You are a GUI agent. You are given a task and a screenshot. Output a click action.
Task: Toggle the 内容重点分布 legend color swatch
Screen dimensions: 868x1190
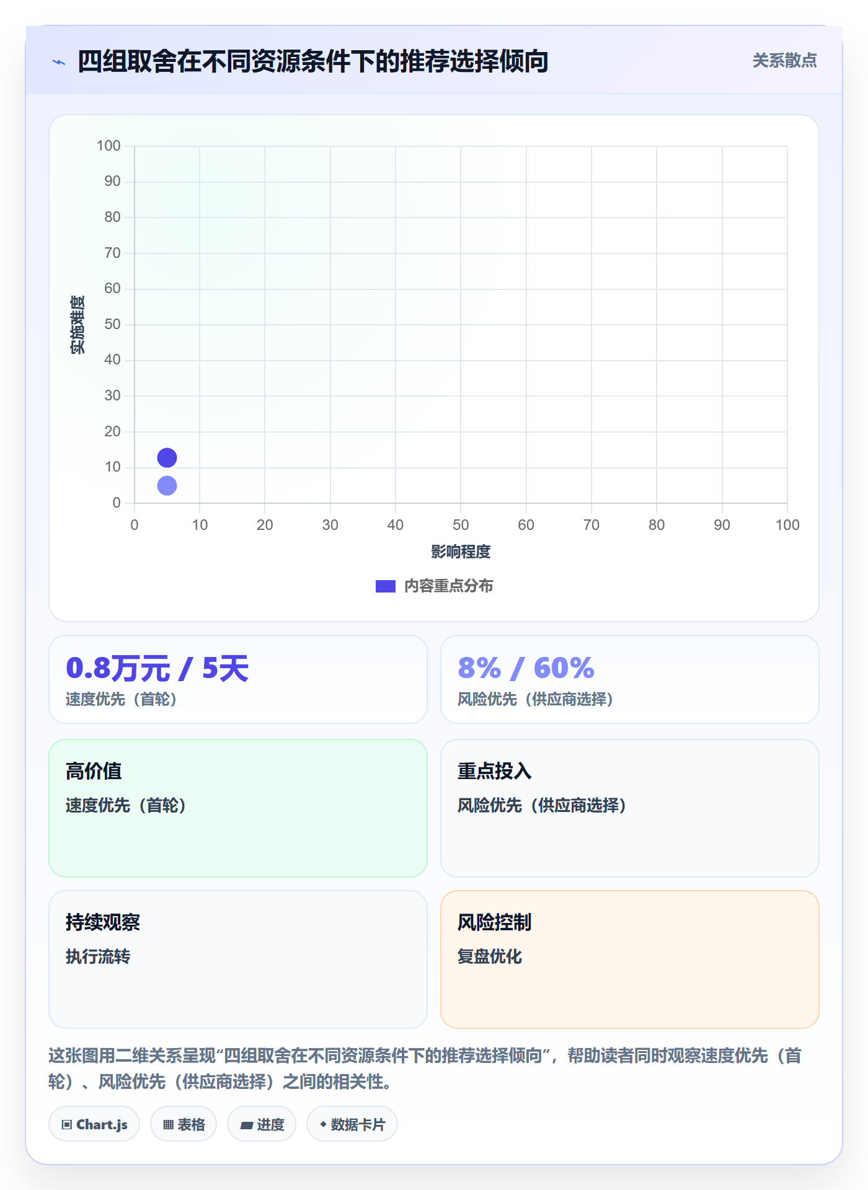[x=385, y=586]
